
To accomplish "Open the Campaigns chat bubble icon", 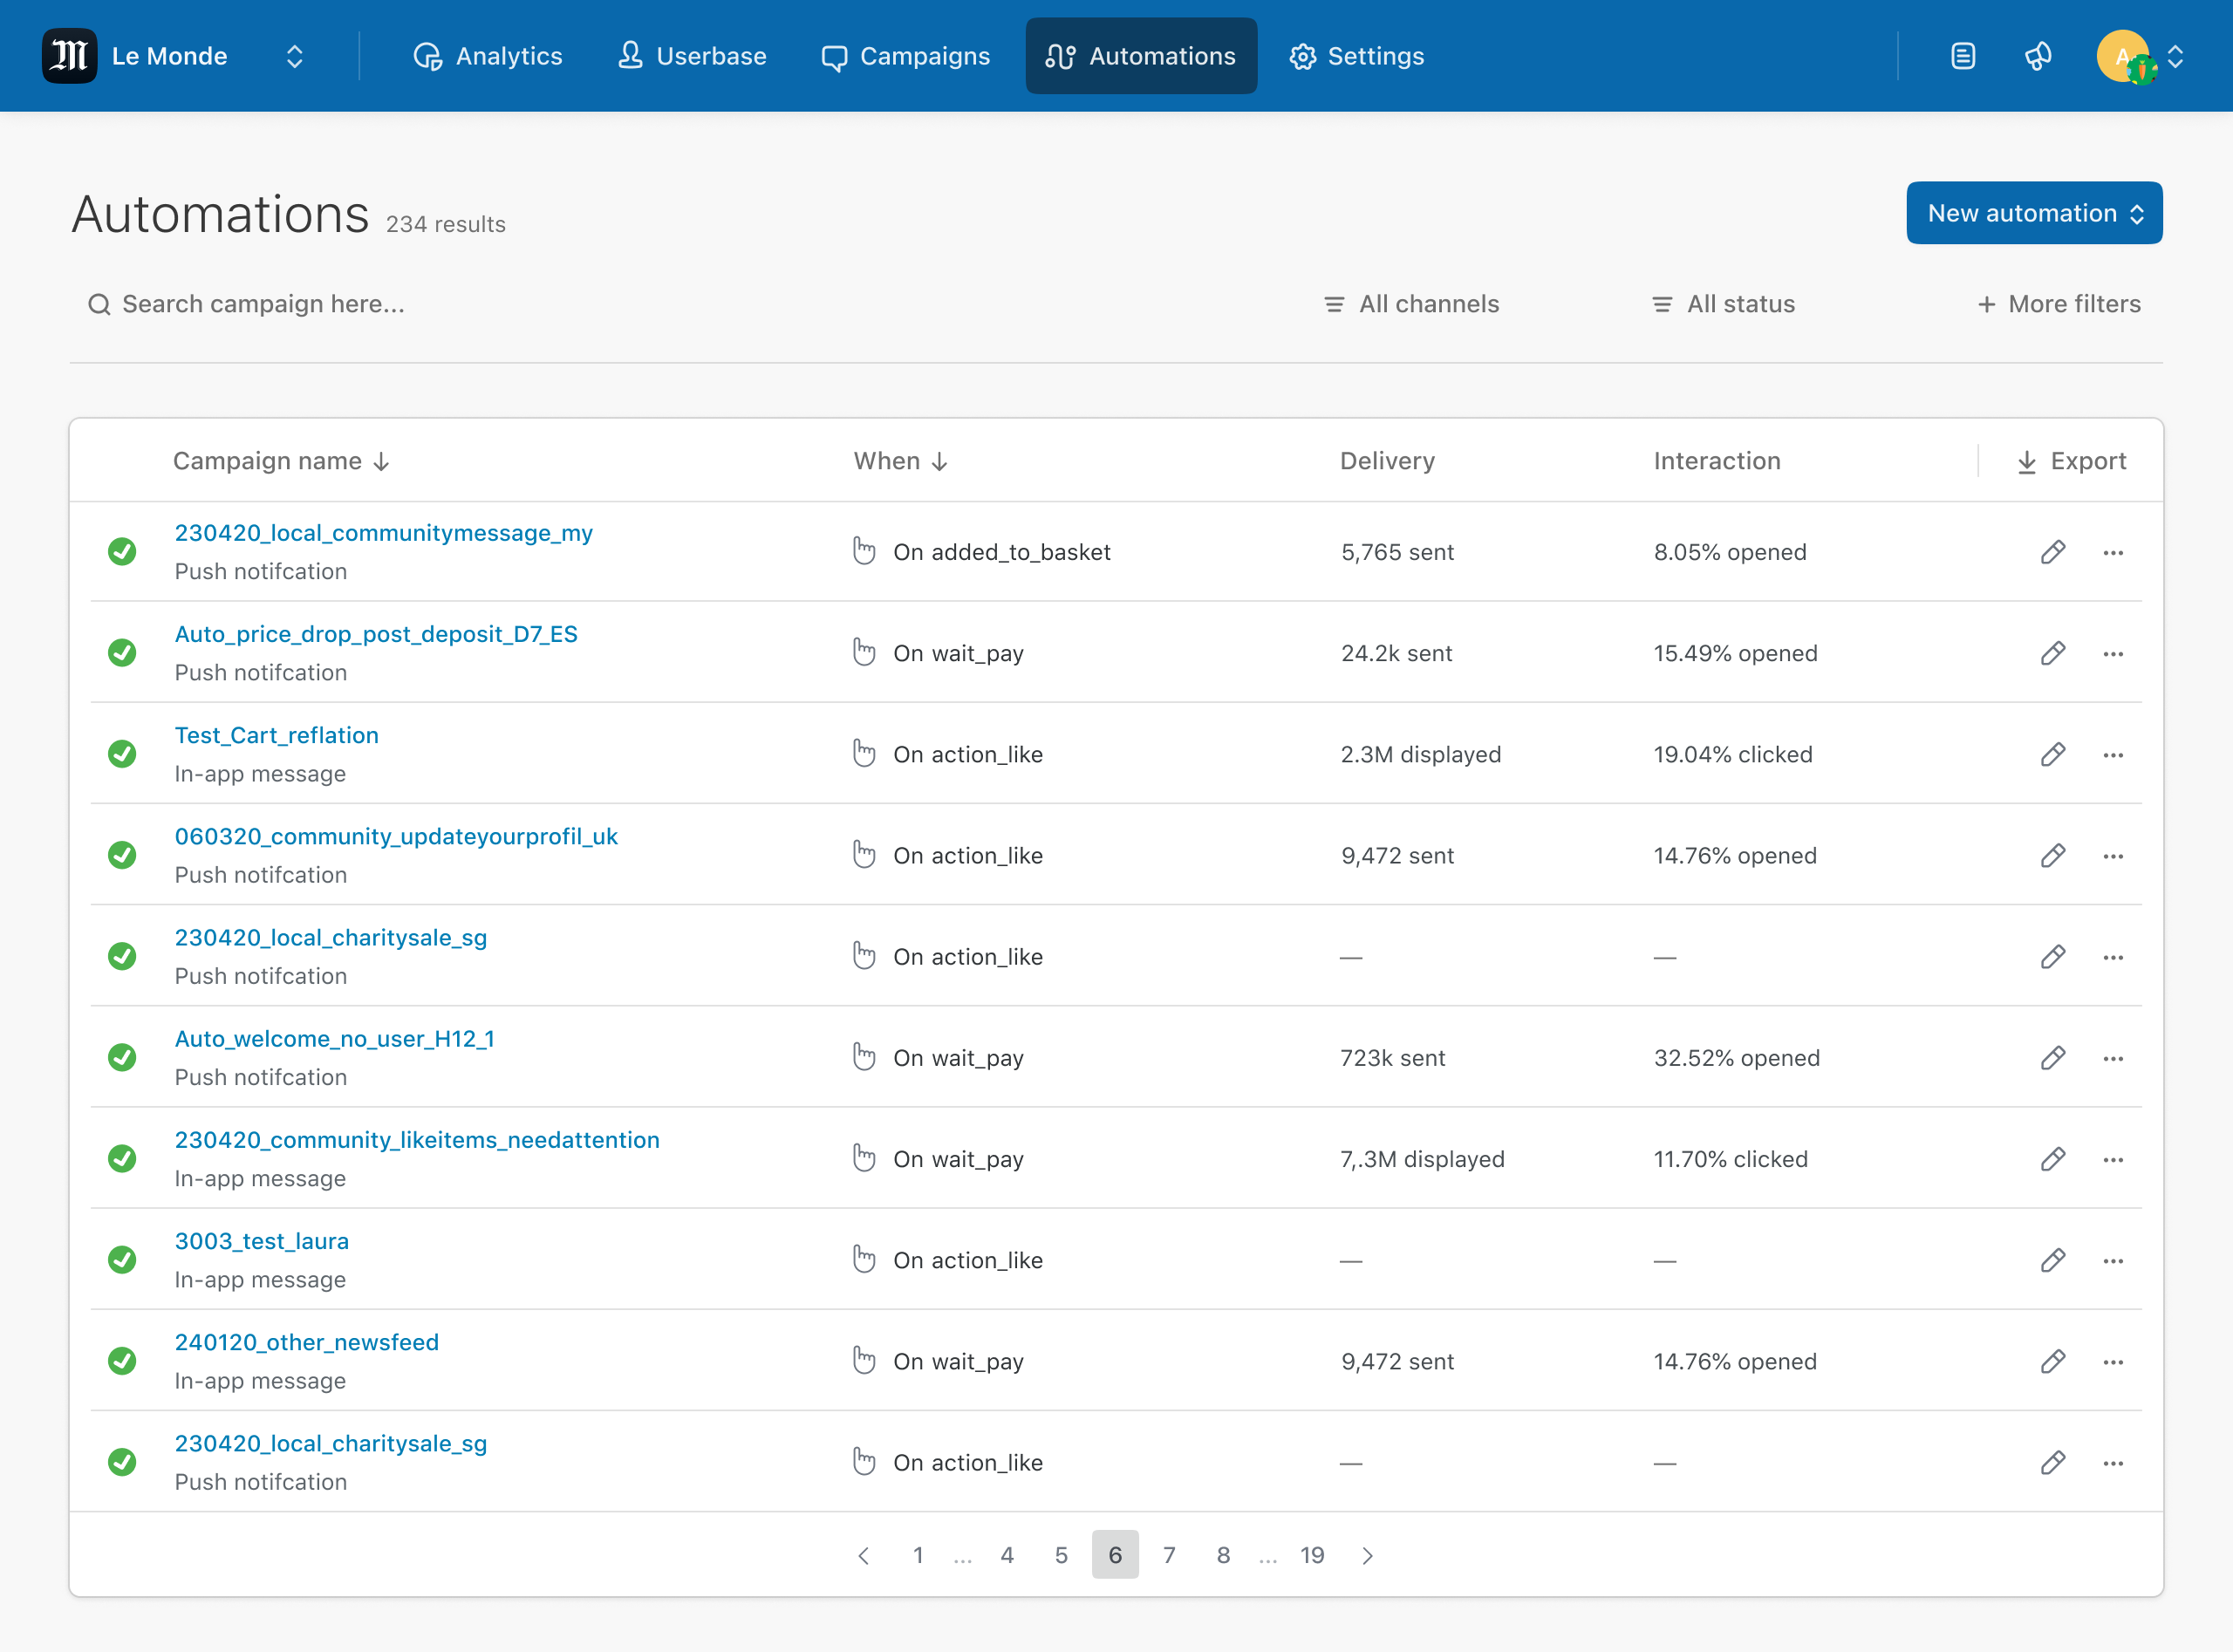I will pos(834,57).
